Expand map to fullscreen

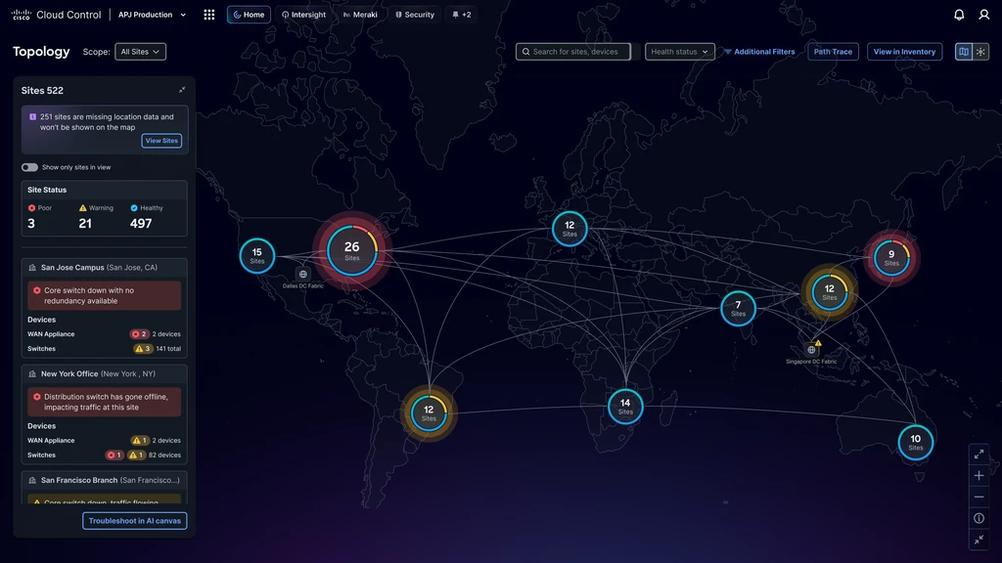[979, 455]
